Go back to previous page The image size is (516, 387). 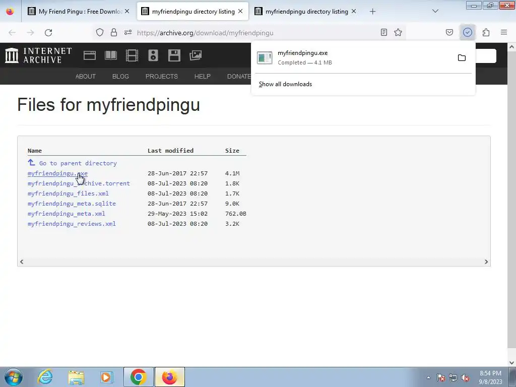[12, 33]
